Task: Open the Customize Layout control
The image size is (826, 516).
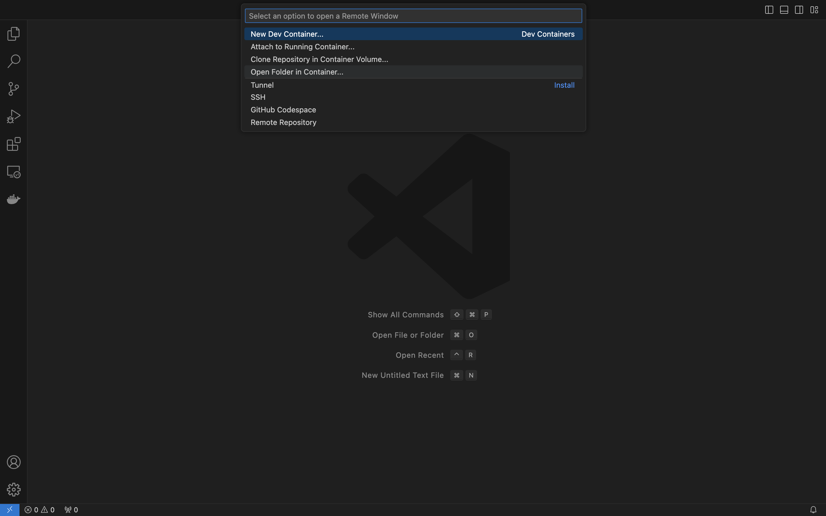Action: point(814,10)
